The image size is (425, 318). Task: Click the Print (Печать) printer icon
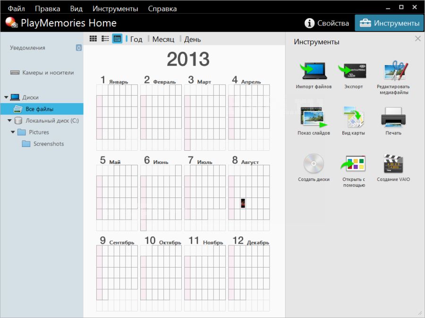coord(393,118)
